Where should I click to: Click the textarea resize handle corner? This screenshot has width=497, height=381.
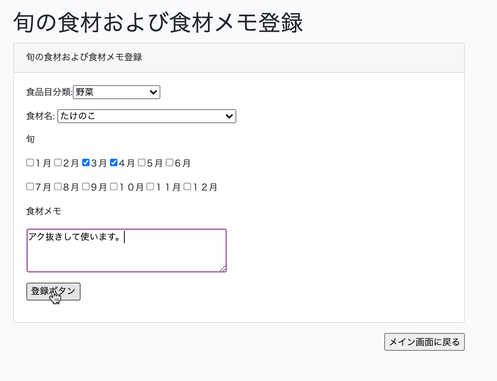[x=223, y=269]
